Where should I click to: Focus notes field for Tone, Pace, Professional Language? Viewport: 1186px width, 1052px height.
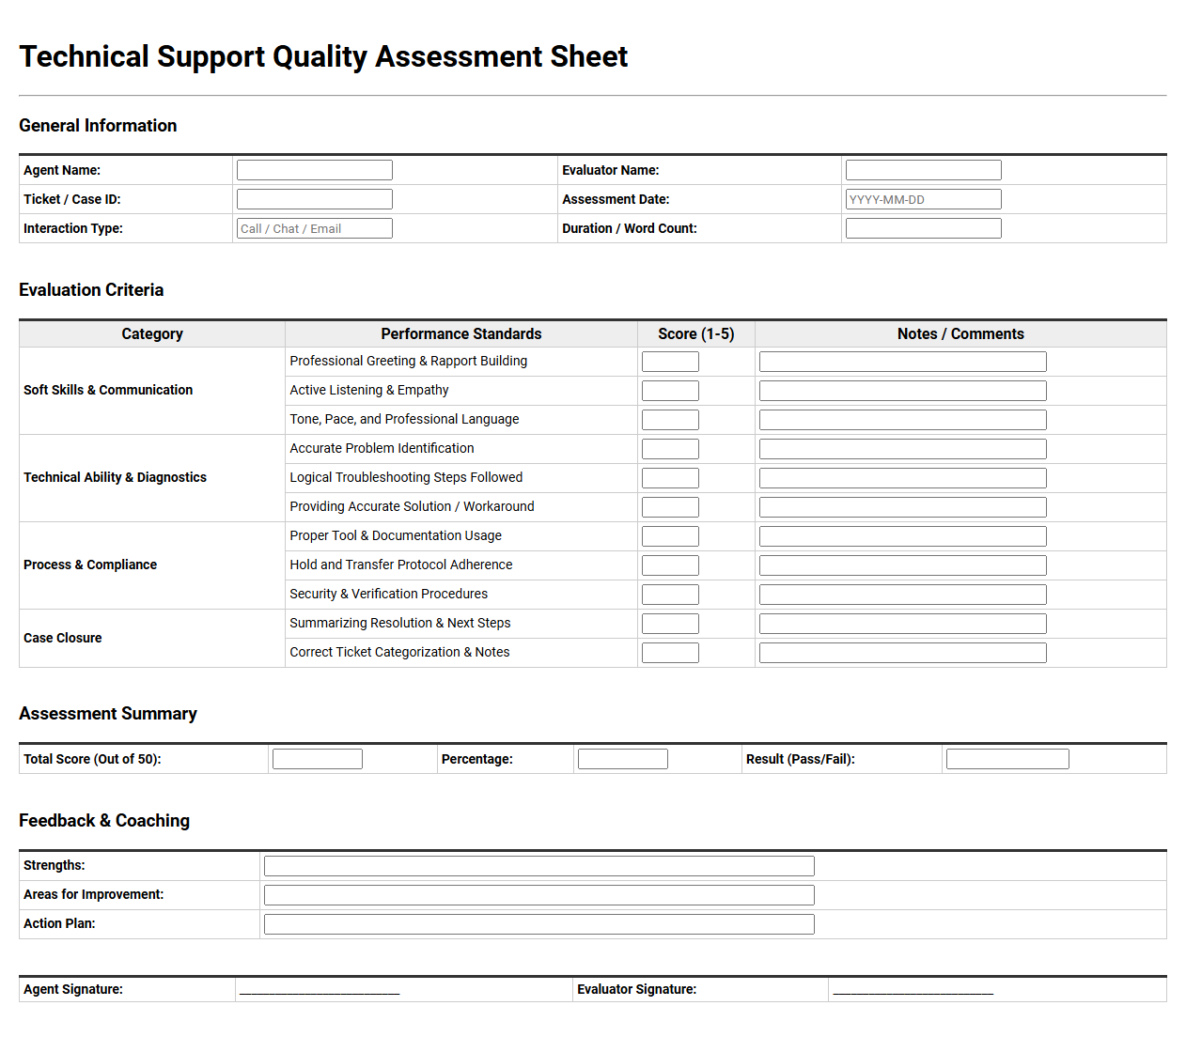click(x=903, y=420)
